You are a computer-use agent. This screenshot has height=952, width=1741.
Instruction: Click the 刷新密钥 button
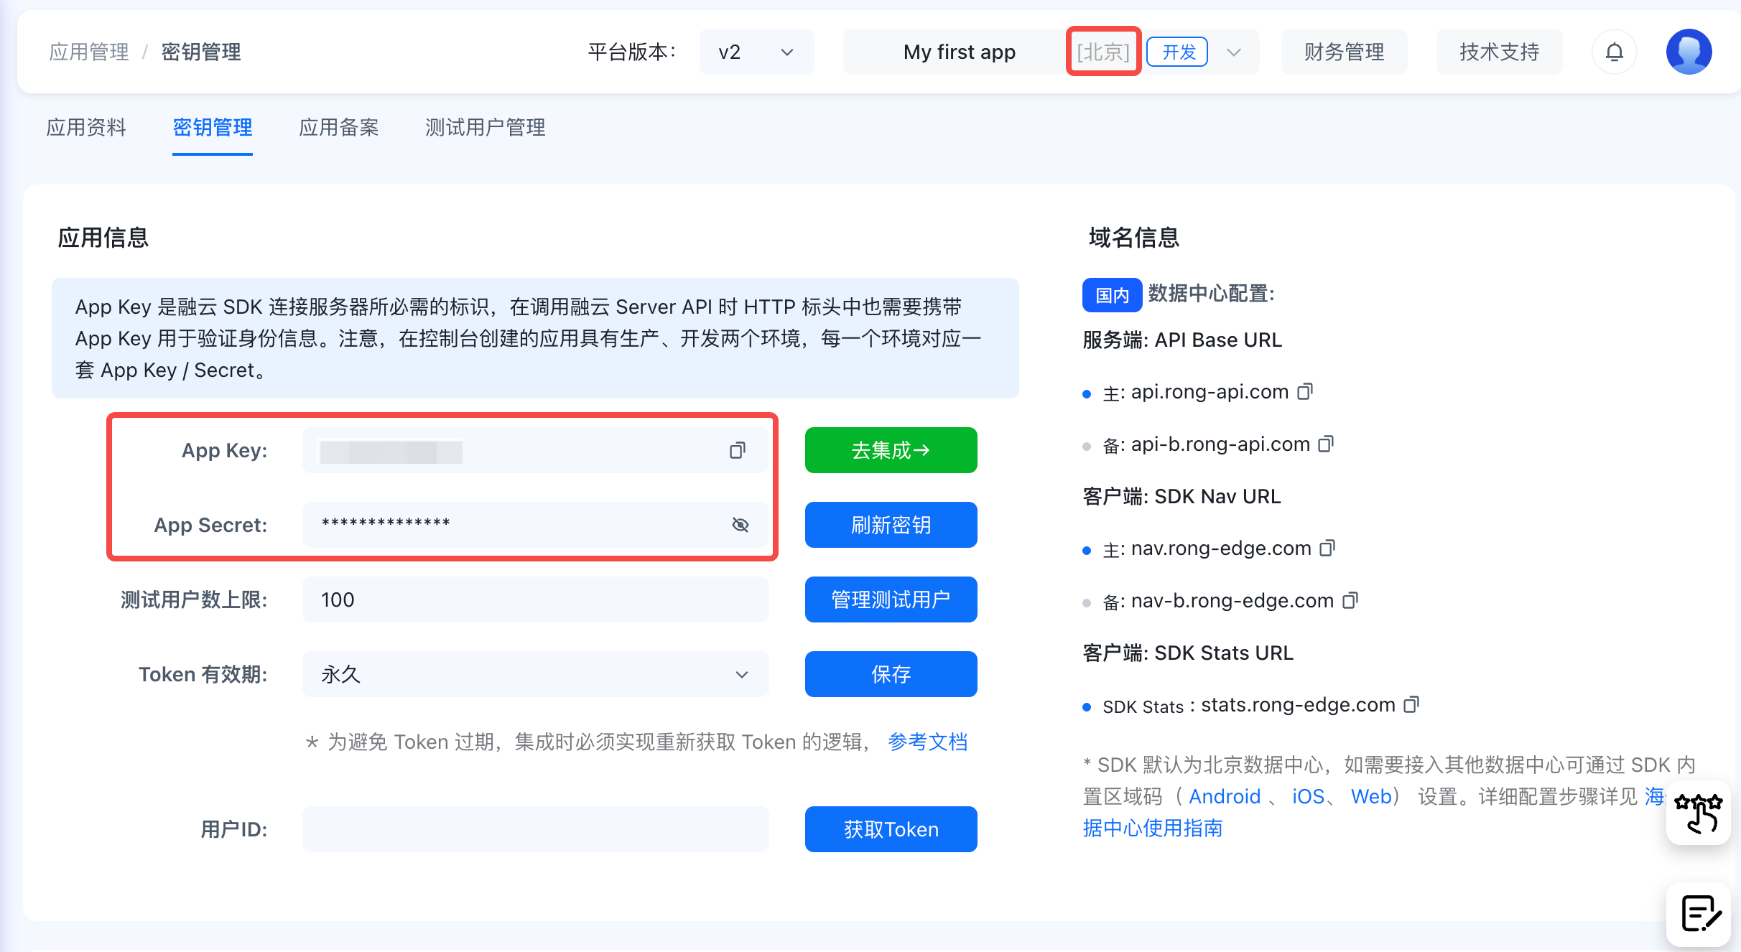[891, 525]
